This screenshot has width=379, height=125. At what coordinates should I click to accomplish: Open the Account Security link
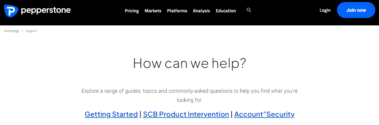click(264, 114)
